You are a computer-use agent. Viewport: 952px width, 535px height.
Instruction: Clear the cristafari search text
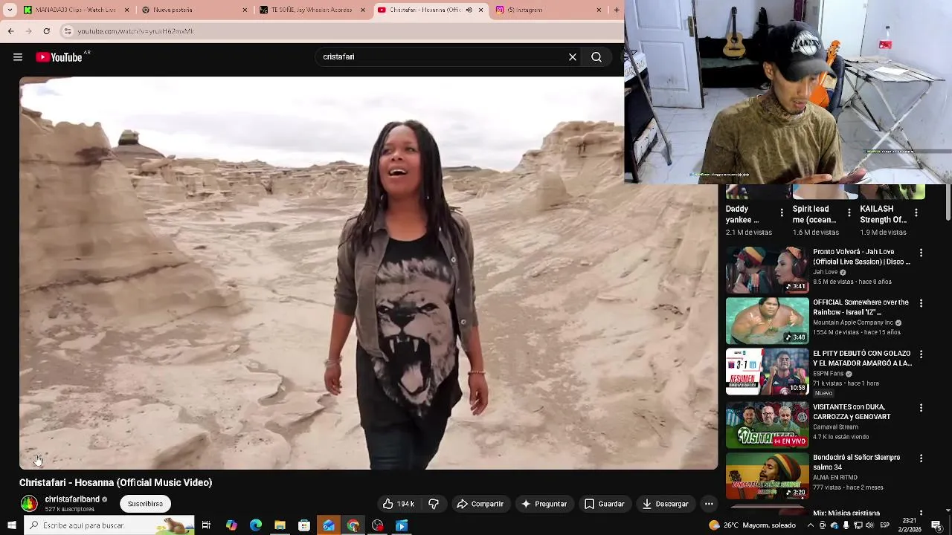(573, 57)
